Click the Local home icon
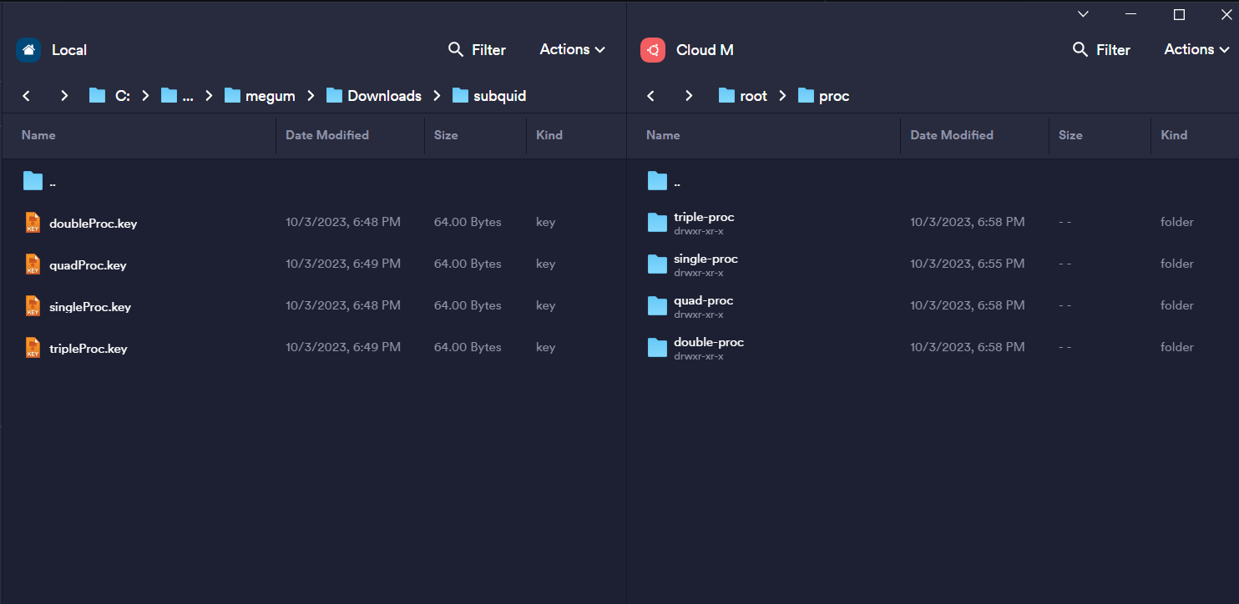This screenshot has height=604, width=1239. click(28, 50)
